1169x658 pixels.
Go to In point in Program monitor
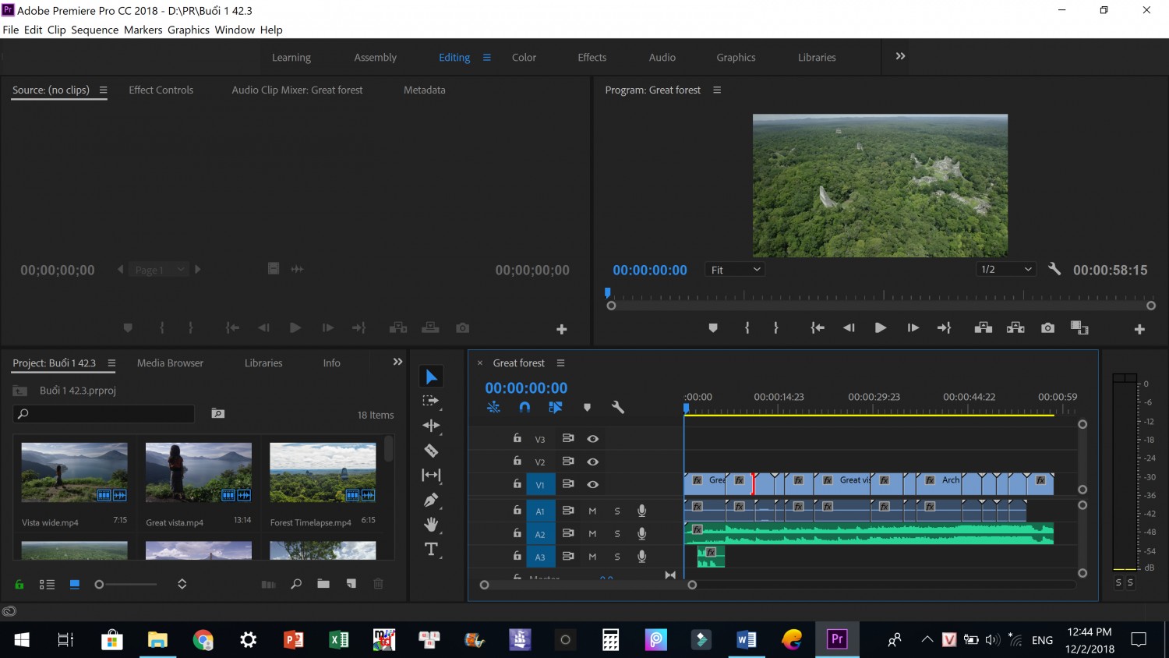pyautogui.click(x=817, y=328)
